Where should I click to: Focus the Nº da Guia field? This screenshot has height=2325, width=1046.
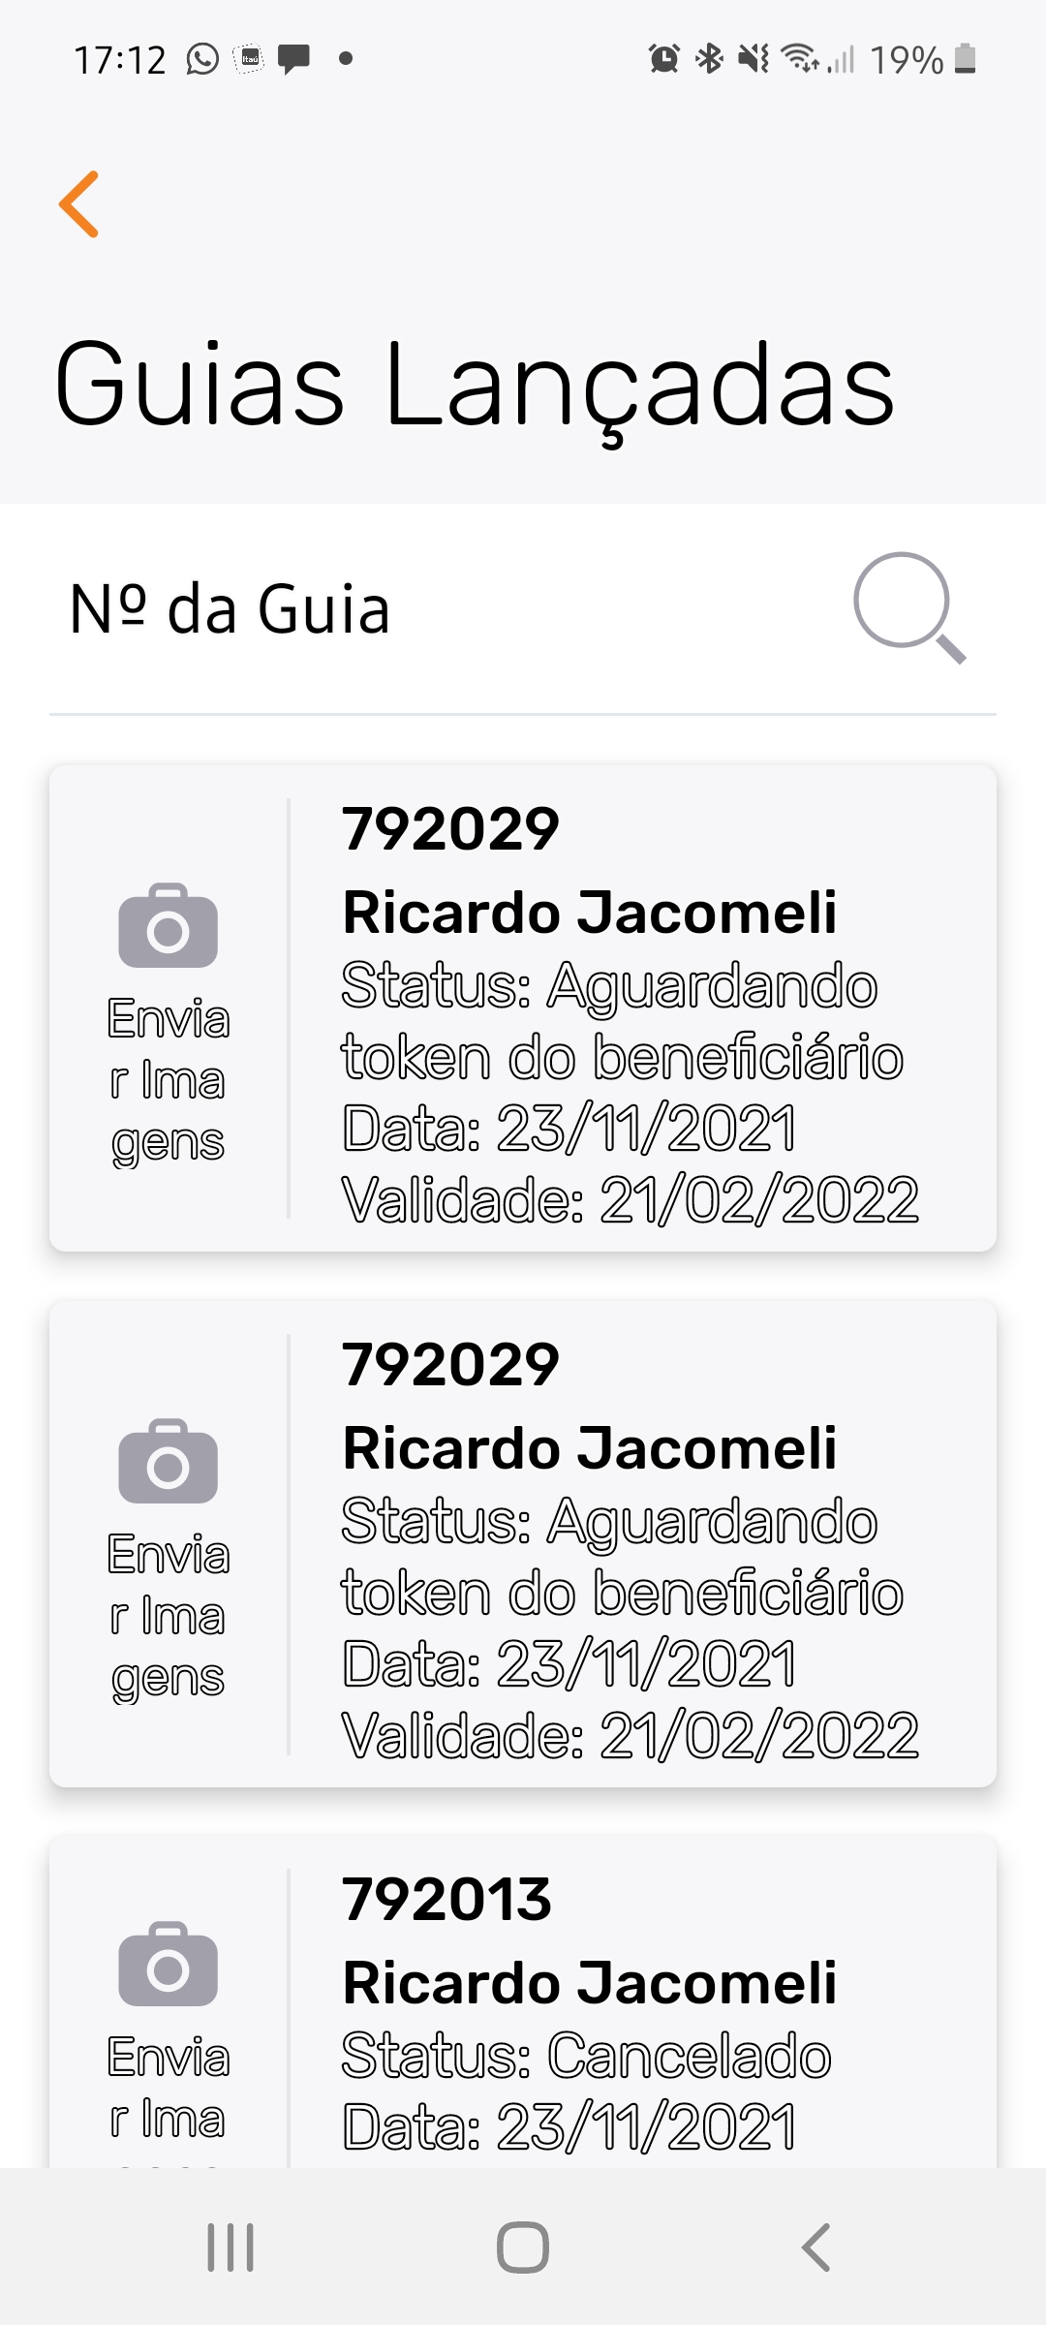tap(436, 610)
